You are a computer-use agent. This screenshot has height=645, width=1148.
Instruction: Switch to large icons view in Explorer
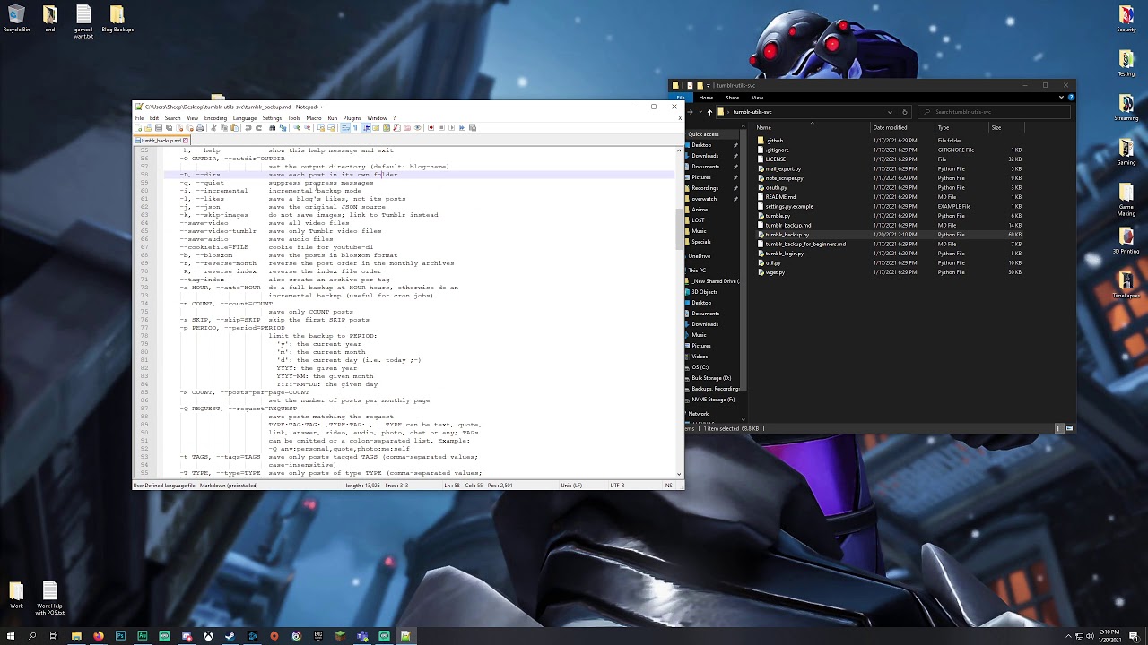coord(1069,428)
